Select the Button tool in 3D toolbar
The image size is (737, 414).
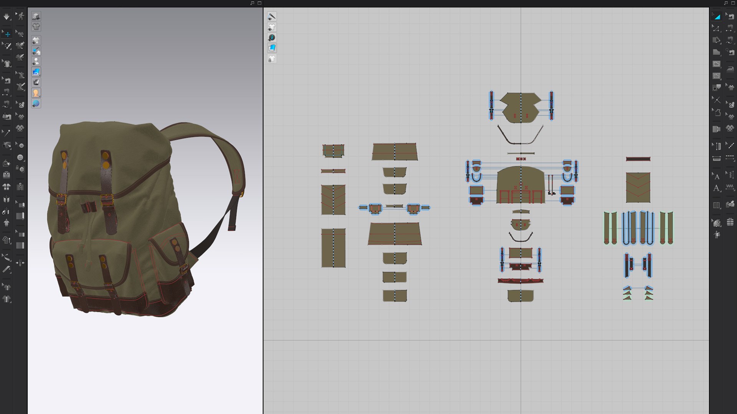[20, 158]
